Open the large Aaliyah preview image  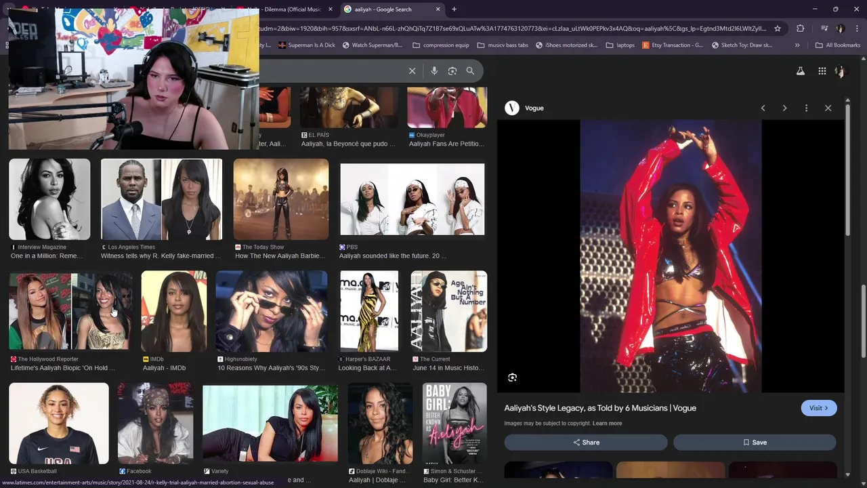click(671, 256)
